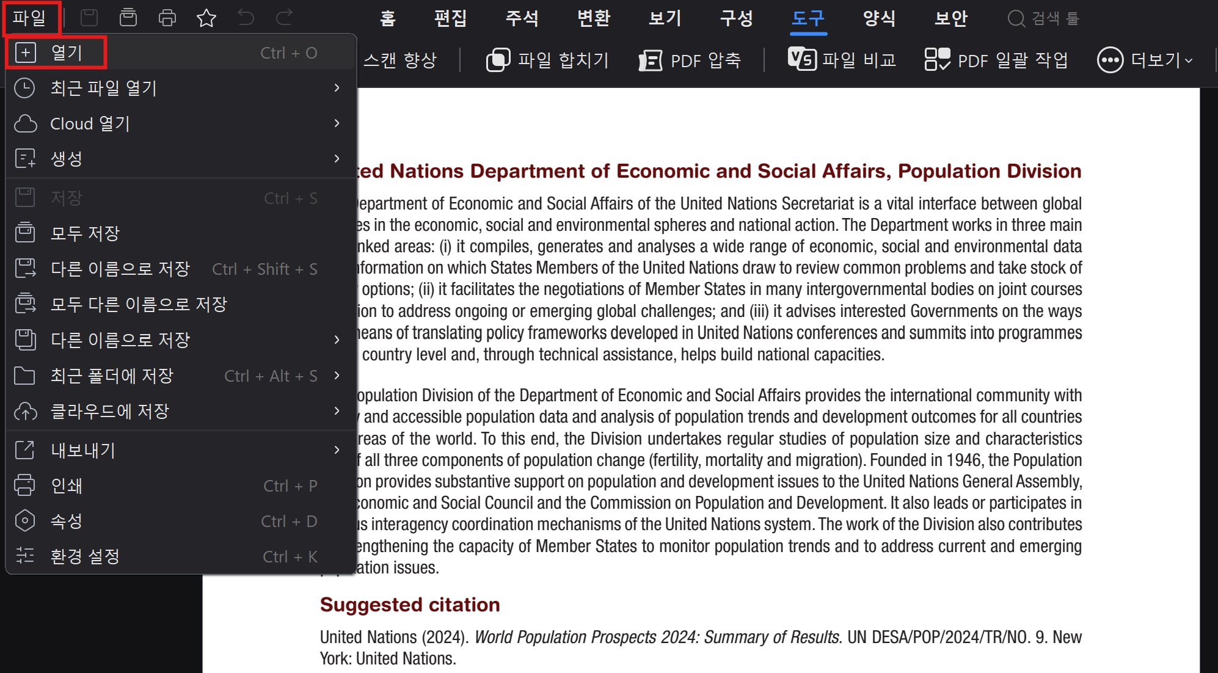Click the cloud-upload icon for 클라우드에 저장

(25, 412)
